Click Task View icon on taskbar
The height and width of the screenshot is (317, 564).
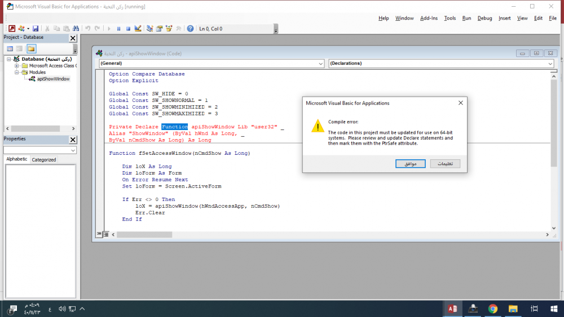point(534,309)
